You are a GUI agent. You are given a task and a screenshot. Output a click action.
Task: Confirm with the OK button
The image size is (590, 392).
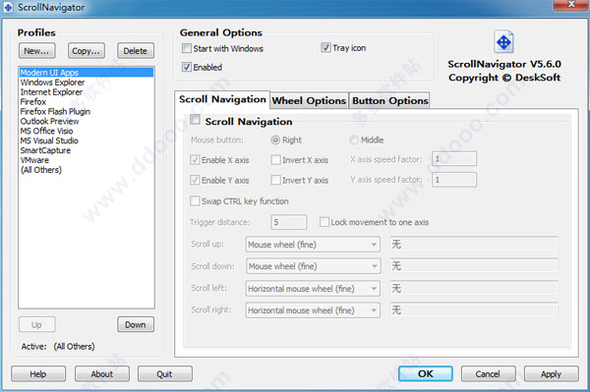coord(425,374)
